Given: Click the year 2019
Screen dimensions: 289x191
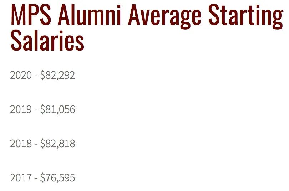Looking at the screenshot, I should tap(21, 109).
